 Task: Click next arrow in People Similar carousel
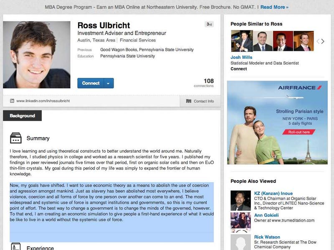[323, 41]
